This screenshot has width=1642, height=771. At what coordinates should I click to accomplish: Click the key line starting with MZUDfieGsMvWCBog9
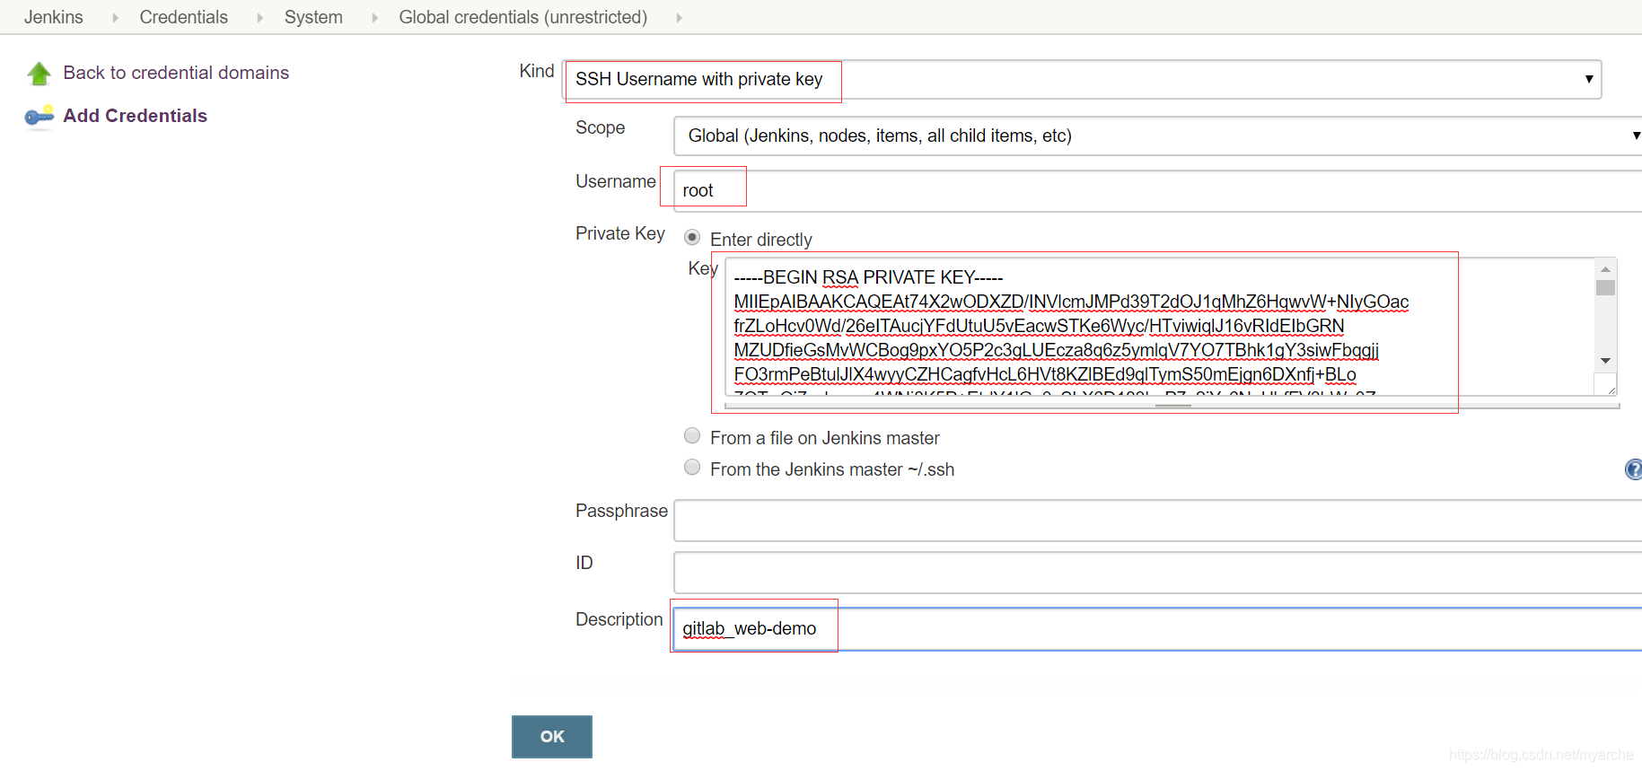[x=1056, y=350]
